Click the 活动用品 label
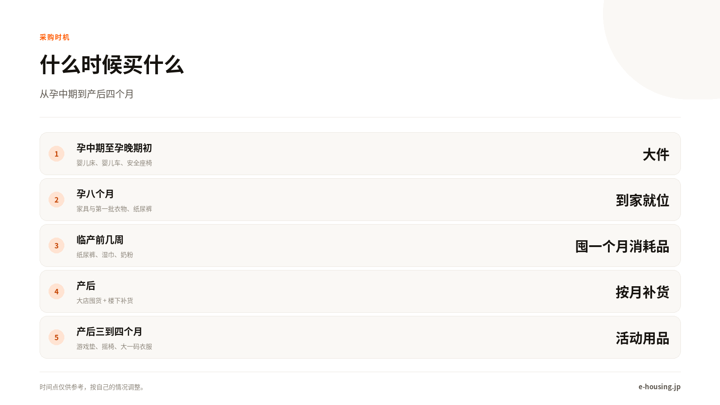The height and width of the screenshot is (405, 720). (643, 338)
